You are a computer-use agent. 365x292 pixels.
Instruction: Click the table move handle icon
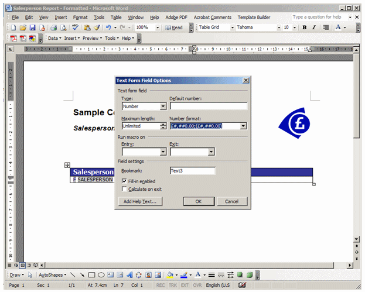coord(67,165)
